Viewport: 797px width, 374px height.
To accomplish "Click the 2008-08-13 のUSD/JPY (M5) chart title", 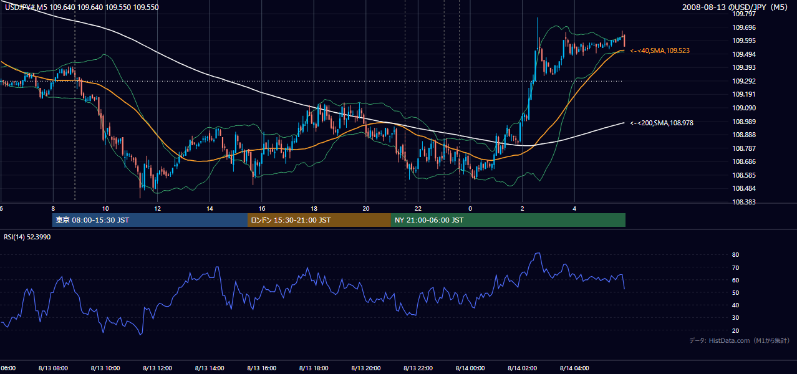I will point(736,7).
